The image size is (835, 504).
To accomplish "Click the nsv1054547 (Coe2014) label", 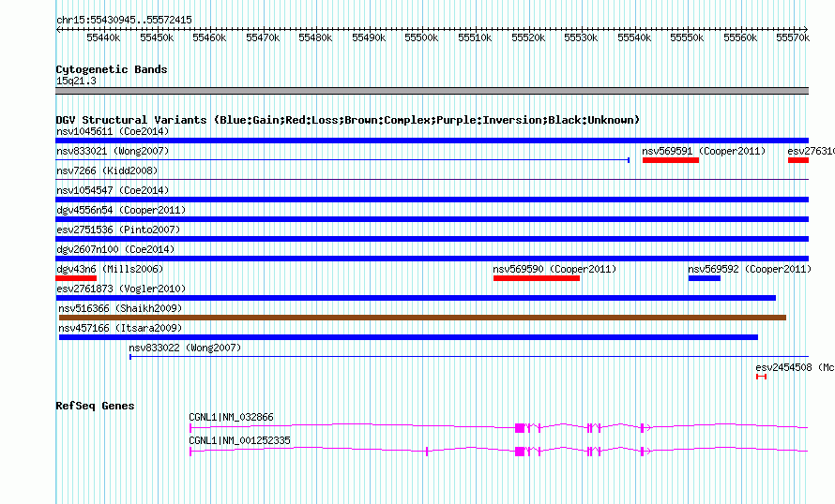I will click(113, 190).
